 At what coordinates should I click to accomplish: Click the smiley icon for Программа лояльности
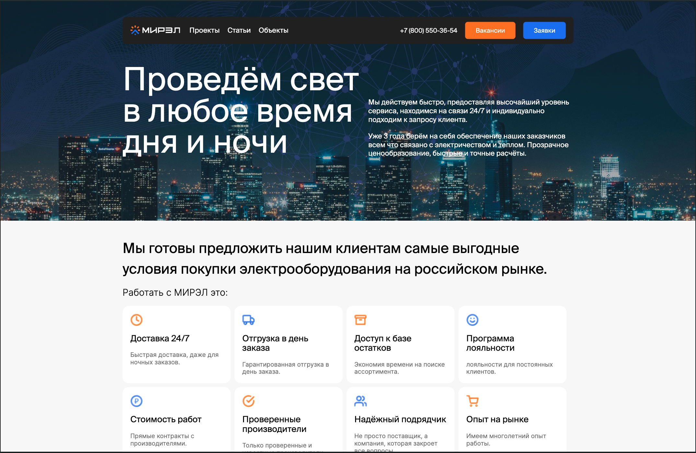coord(472,320)
